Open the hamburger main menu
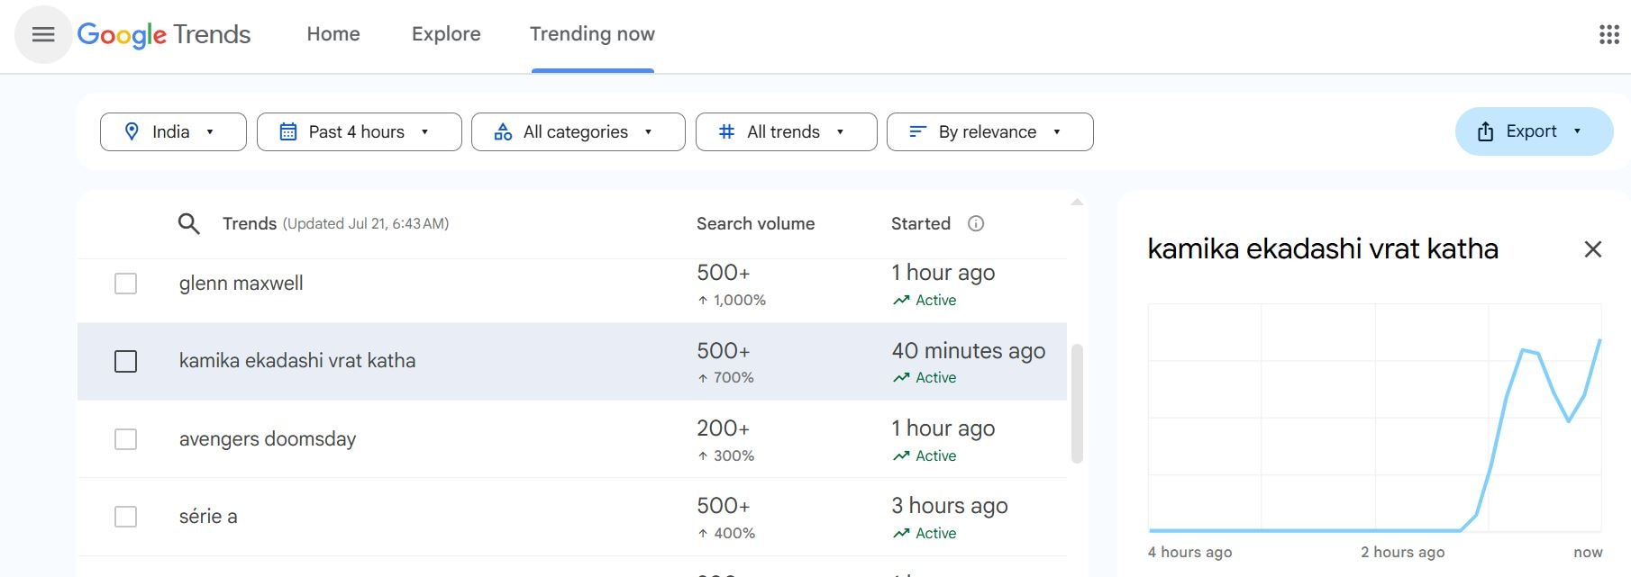This screenshot has width=1631, height=577. 43,34
